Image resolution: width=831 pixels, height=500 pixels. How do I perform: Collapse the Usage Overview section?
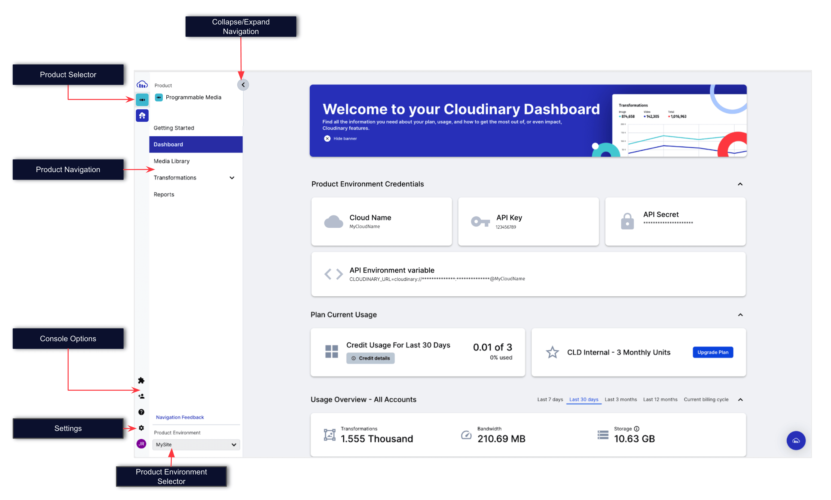pyautogui.click(x=740, y=399)
